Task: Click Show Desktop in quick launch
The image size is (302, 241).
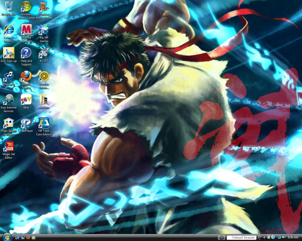Action: coord(17,238)
